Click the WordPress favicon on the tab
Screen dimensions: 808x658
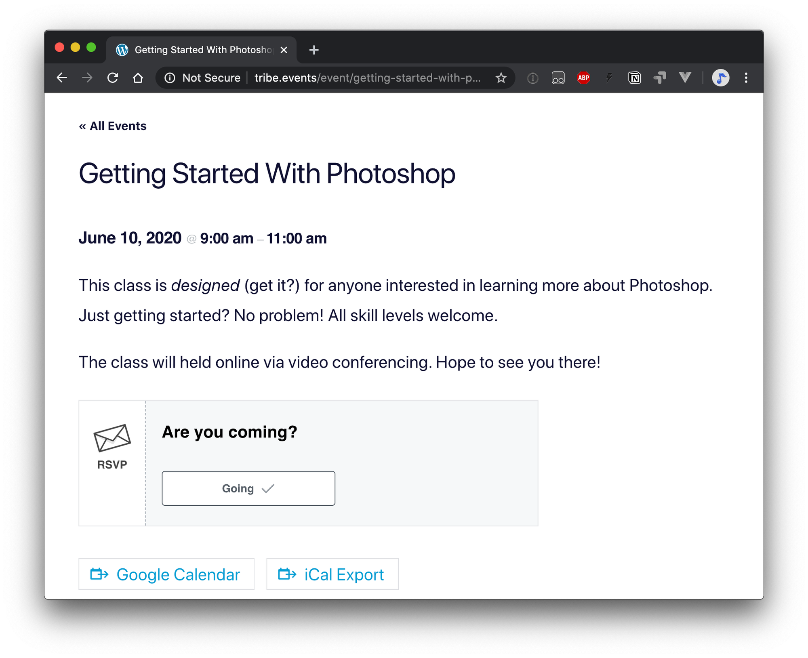[122, 49]
